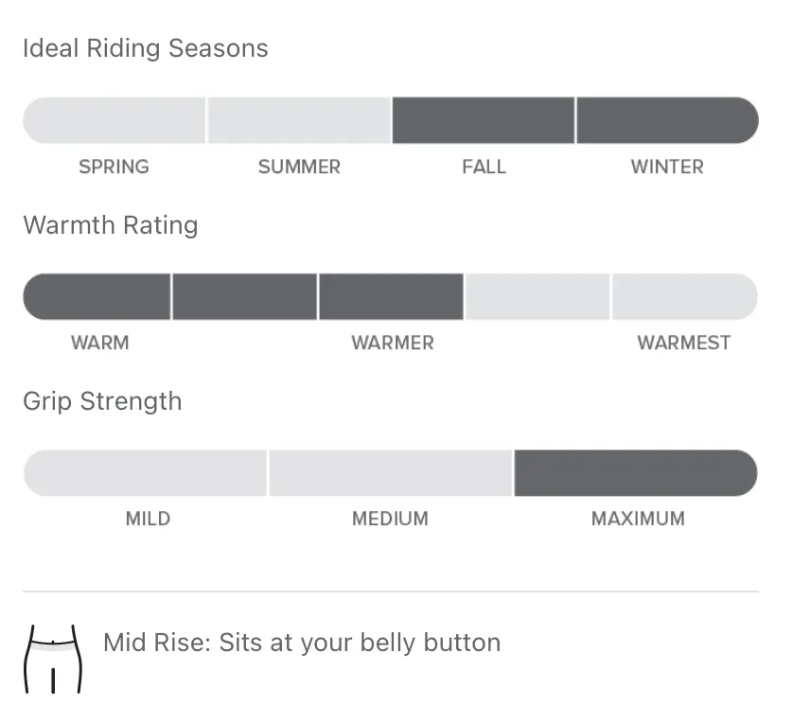Click the Mid Rise description text
Screen dimensions: 793x706
pyautogui.click(x=302, y=643)
